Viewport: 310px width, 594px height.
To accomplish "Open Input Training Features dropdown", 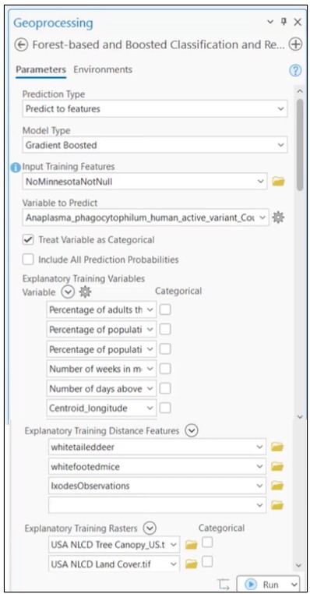I will [260, 182].
